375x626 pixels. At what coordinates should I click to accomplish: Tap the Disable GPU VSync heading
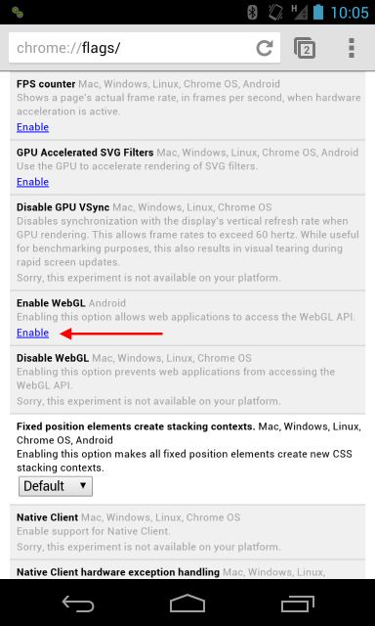pyautogui.click(x=62, y=207)
